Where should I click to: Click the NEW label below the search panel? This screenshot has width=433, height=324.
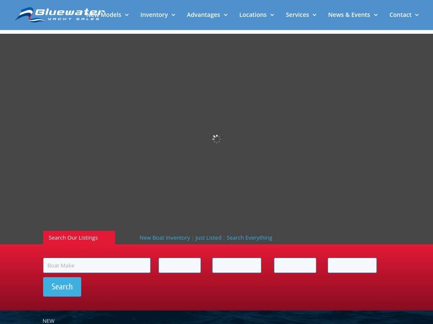tap(49, 321)
